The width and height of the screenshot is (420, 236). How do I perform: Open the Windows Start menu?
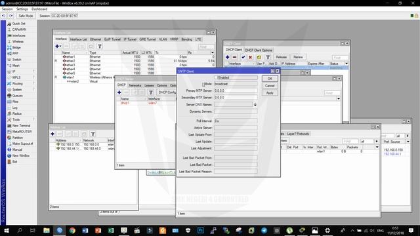(x=7, y=230)
